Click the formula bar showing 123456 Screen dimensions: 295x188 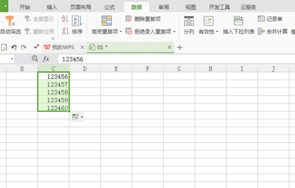coord(176,59)
